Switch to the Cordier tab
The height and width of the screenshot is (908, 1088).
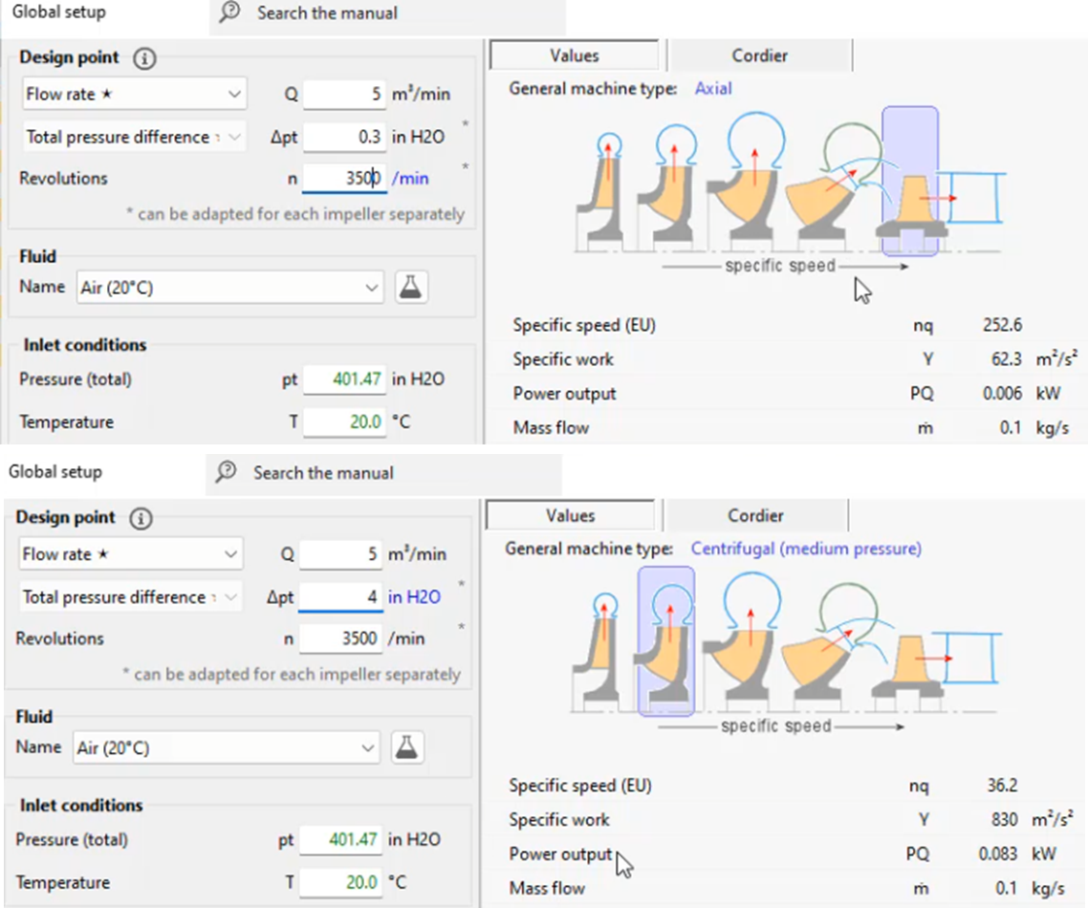(x=760, y=54)
